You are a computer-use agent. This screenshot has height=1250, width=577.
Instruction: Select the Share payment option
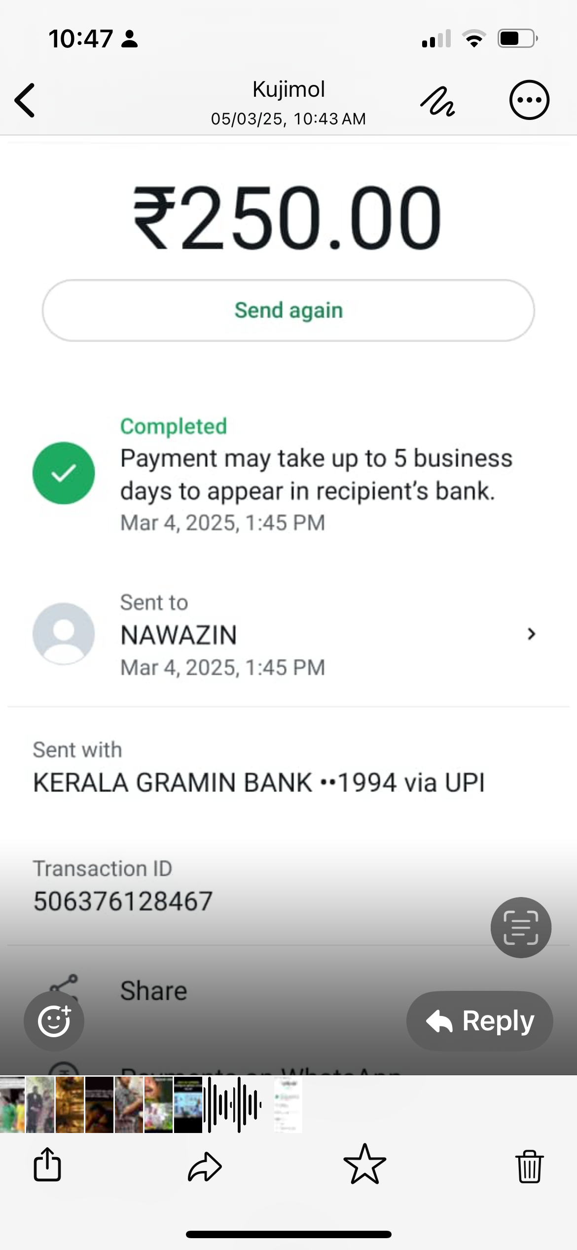[x=153, y=991]
